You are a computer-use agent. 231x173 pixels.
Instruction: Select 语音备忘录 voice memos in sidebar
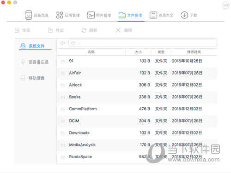click(35, 62)
